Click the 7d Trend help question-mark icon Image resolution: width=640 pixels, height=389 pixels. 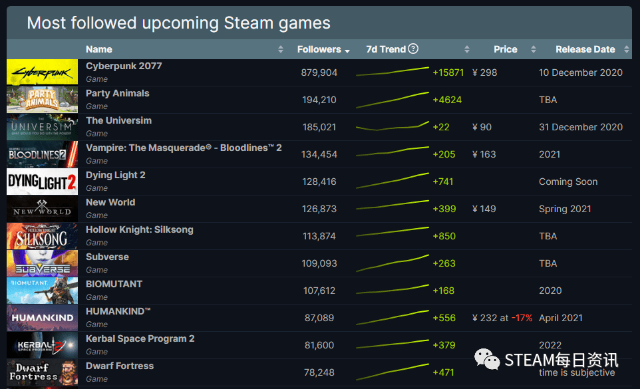[x=414, y=49]
